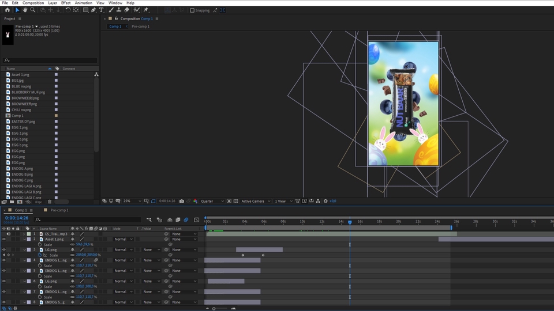Select the Roto Brush tool
This screenshot has height=311, width=554.
coord(136,10)
